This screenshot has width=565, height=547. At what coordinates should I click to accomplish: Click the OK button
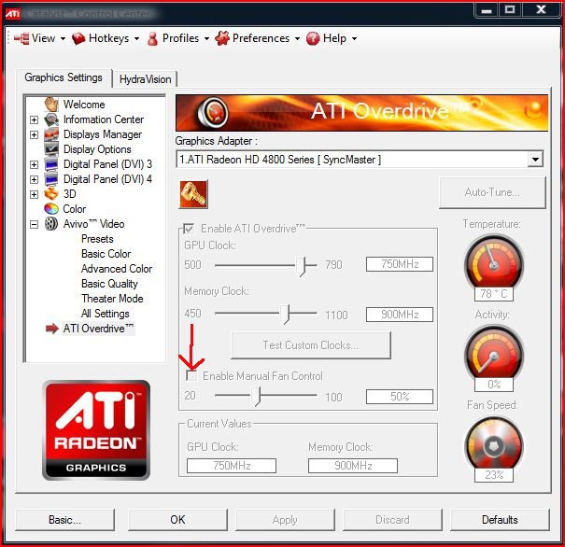pyautogui.click(x=177, y=520)
